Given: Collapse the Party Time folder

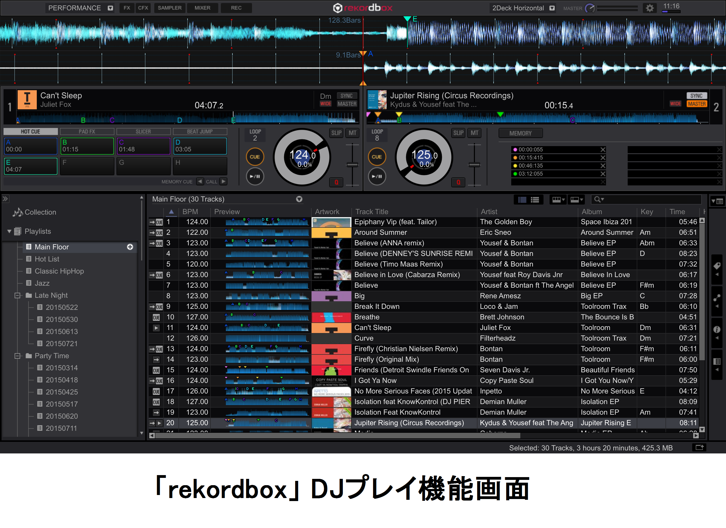Looking at the screenshot, I should [x=18, y=356].
